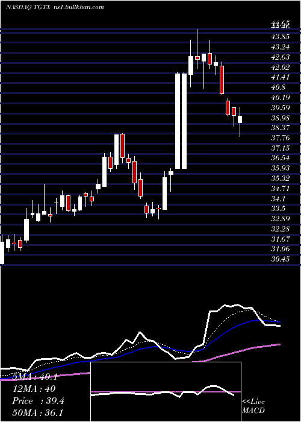Select the 42.63 price axis label
Image resolution: width=301 pixels, height=422 pixels.
279,57
